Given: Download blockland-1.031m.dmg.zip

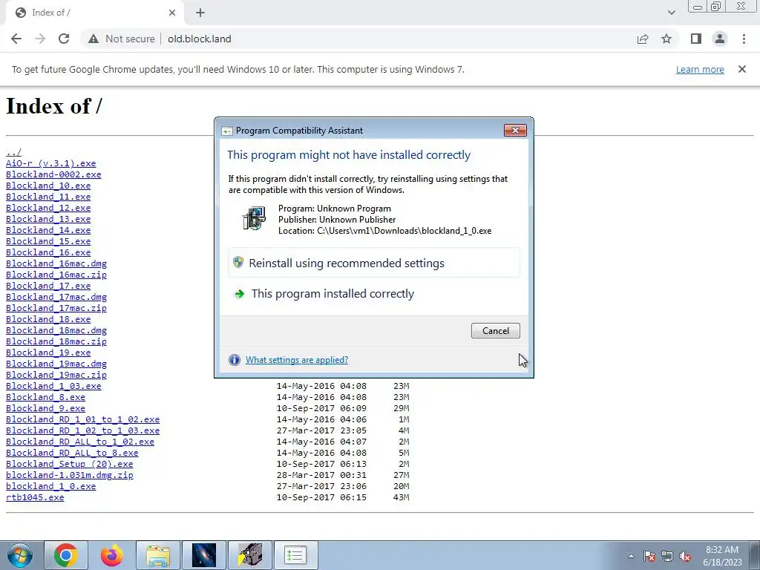Looking at the screenshot, I should tap(69, 476).
